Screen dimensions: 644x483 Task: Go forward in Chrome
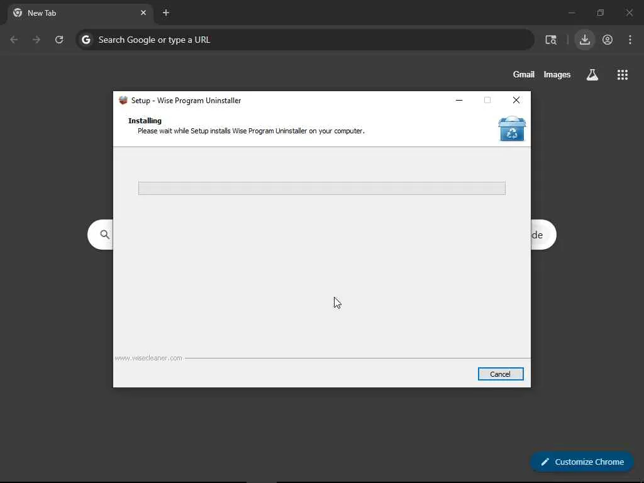tap(36, 40)
